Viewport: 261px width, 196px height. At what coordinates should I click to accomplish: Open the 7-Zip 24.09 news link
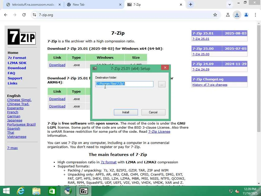201,69
